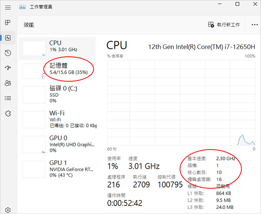
Task: Click the % 使用率 graph label
Action: pos(115,56)
